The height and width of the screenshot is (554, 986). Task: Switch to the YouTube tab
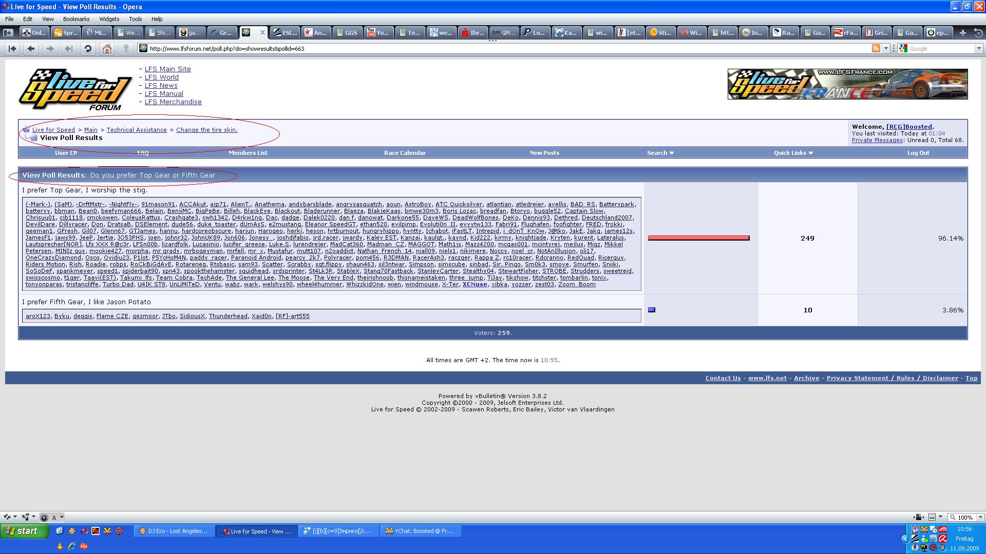coord(377,32)
